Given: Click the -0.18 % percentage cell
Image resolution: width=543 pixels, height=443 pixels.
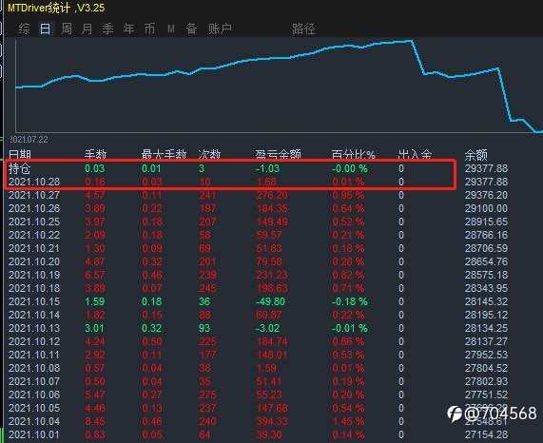Looking at the screenshot, I should pyautogui.click(x=349, y=301).
